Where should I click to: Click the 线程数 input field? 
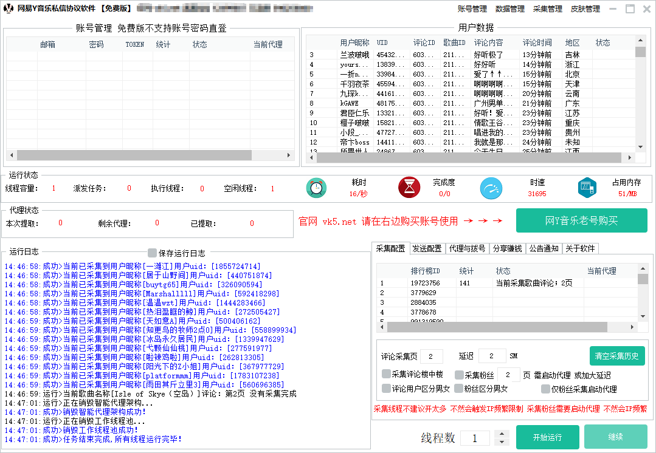[x=475, y=438]
